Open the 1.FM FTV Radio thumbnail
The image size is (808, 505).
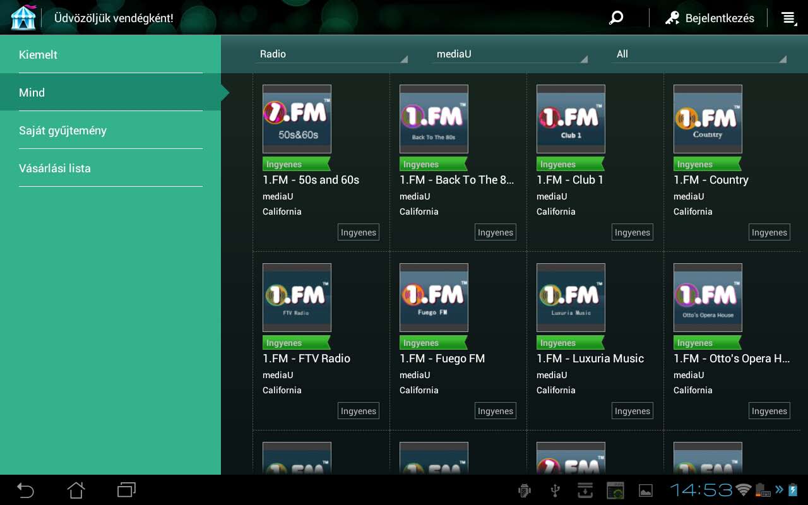pyautogui.click(x=297, y=297)
